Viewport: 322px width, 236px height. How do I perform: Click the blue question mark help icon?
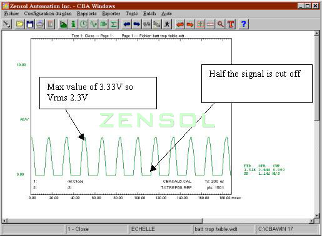pos(243,24)
